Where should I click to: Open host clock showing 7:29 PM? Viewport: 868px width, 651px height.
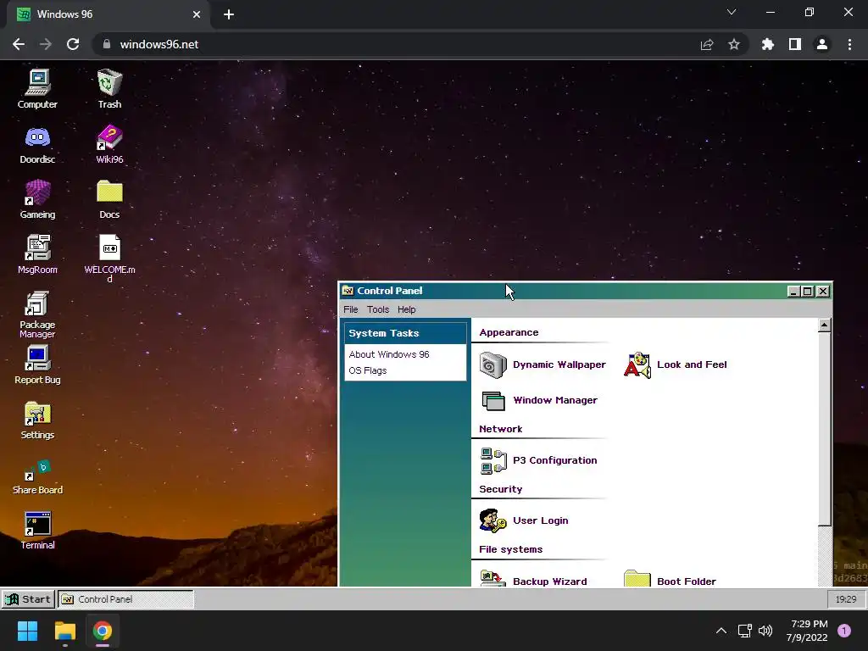pos(808,631)
